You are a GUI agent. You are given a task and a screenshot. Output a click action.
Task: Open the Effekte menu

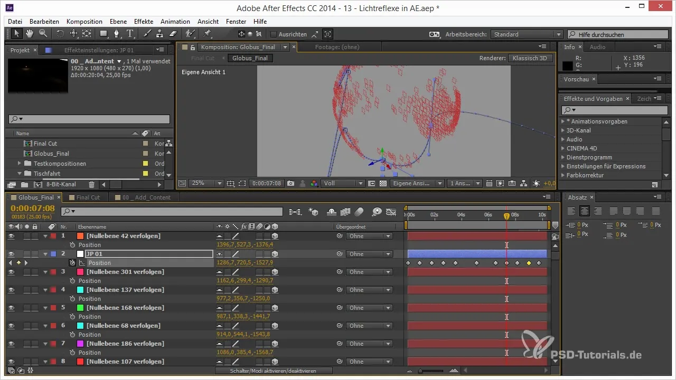pos(144,22)
